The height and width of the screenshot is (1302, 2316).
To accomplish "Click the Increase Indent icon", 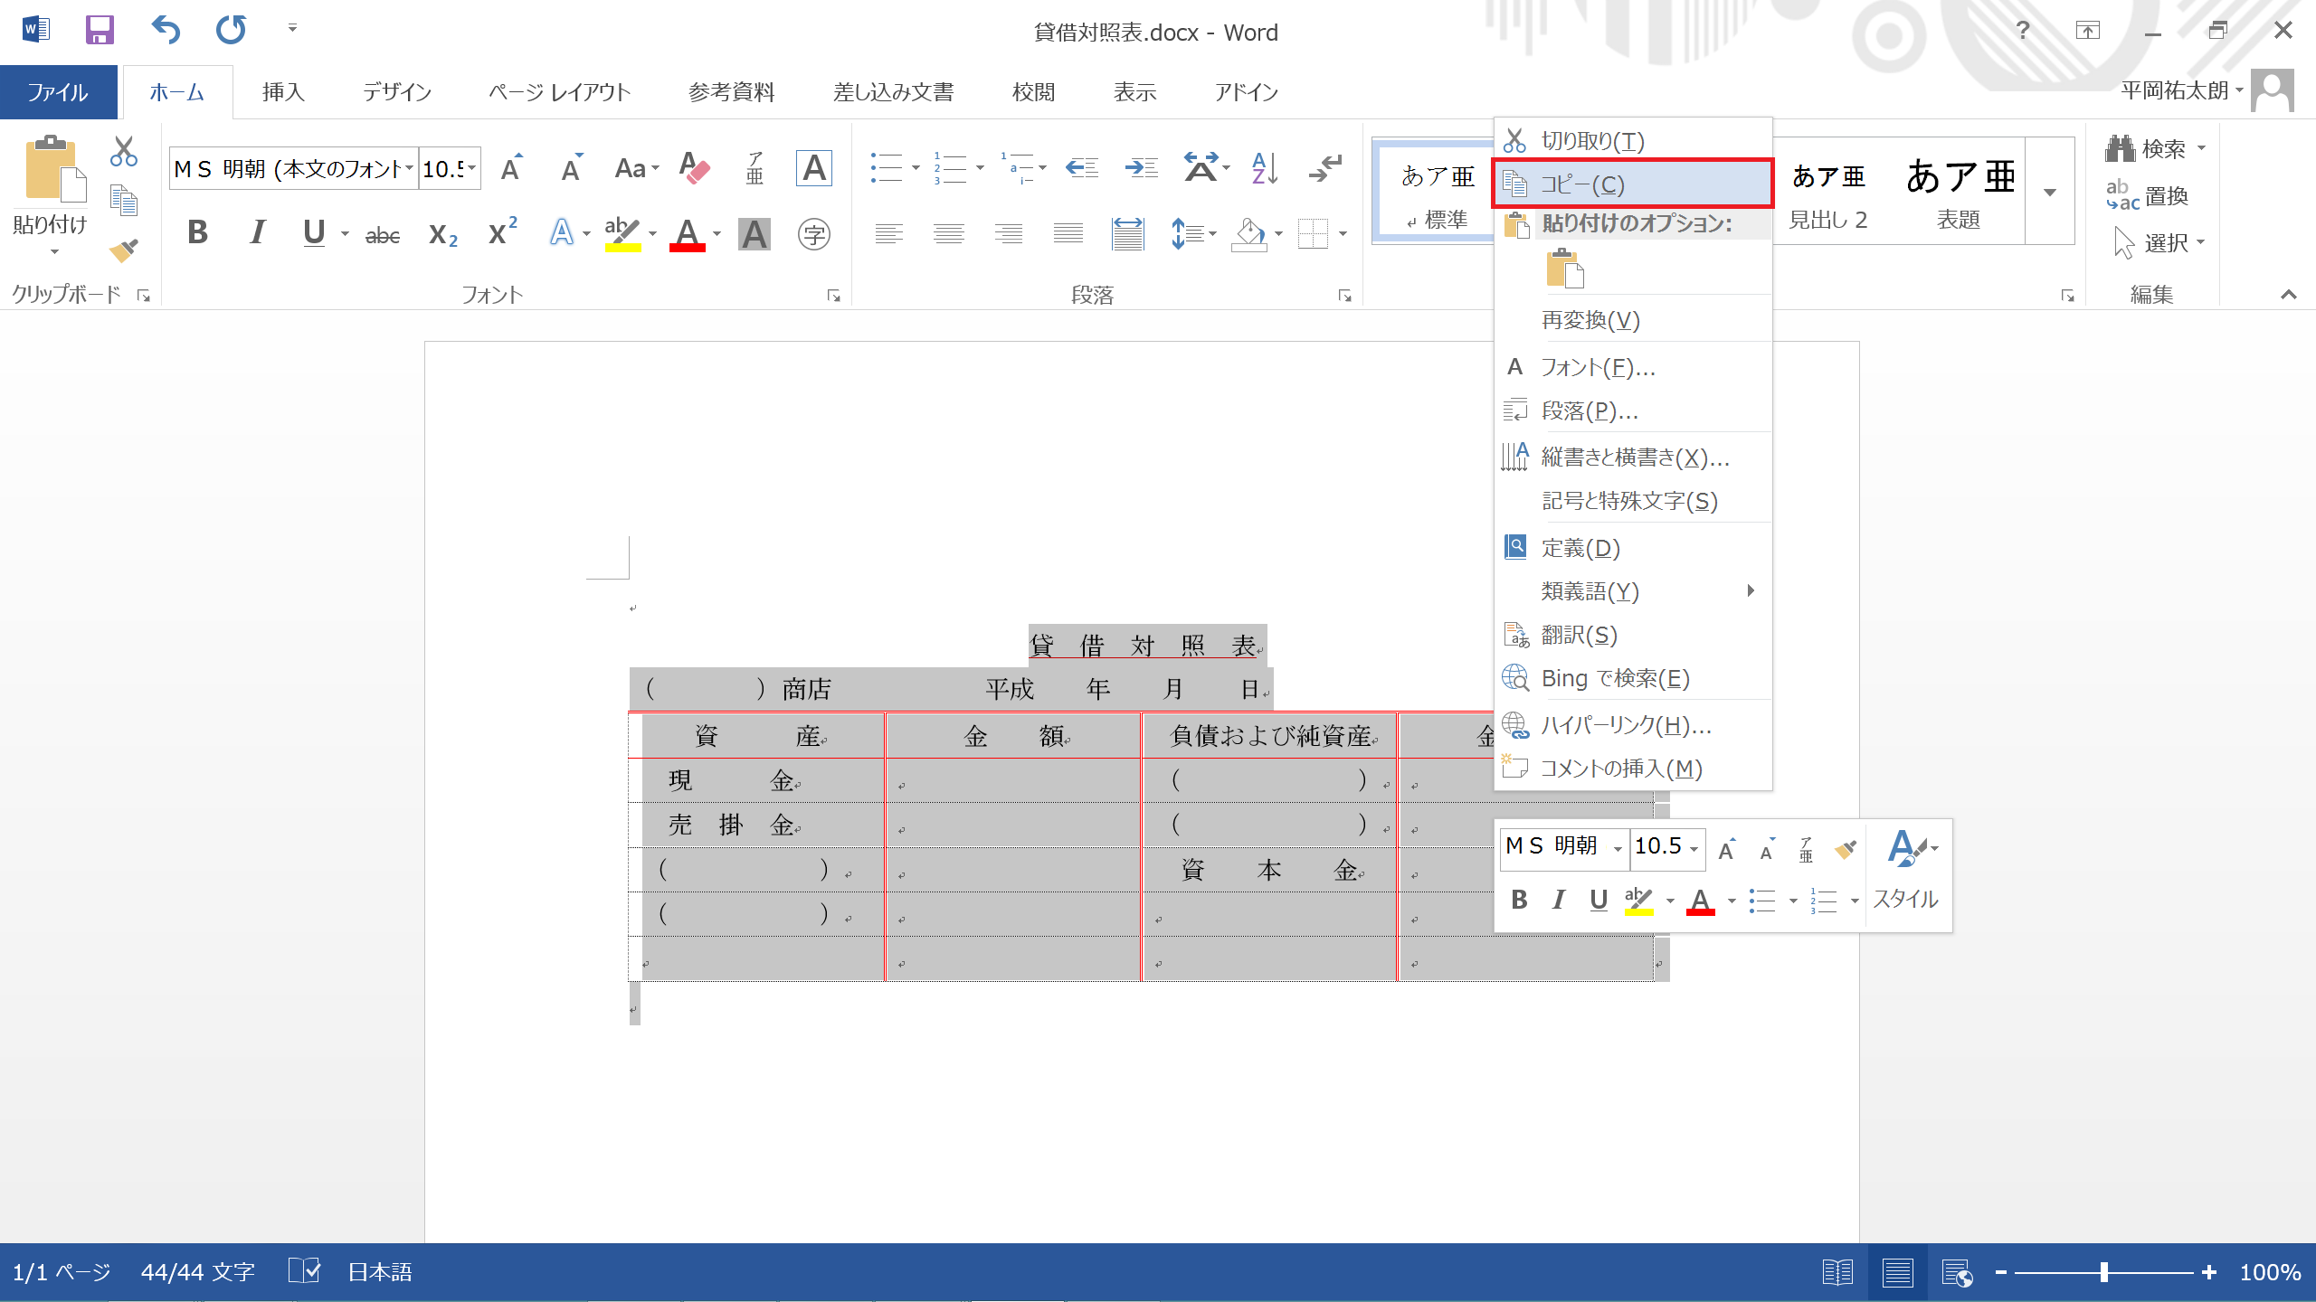I will [x=1141, y=168].
